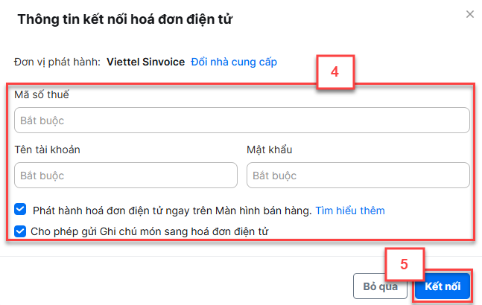The image size is (482, 305).
Task: Click the Mật khẩu label
Action: pyautogui.click(x=270, y=150)
